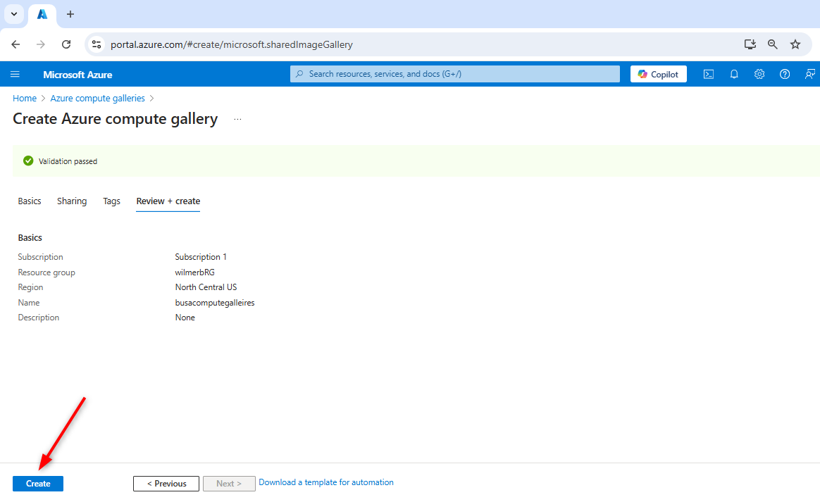The width and height of the screenshot is (820, 502).
Task: Click Download a template for automation link
Action: point(325,483)
